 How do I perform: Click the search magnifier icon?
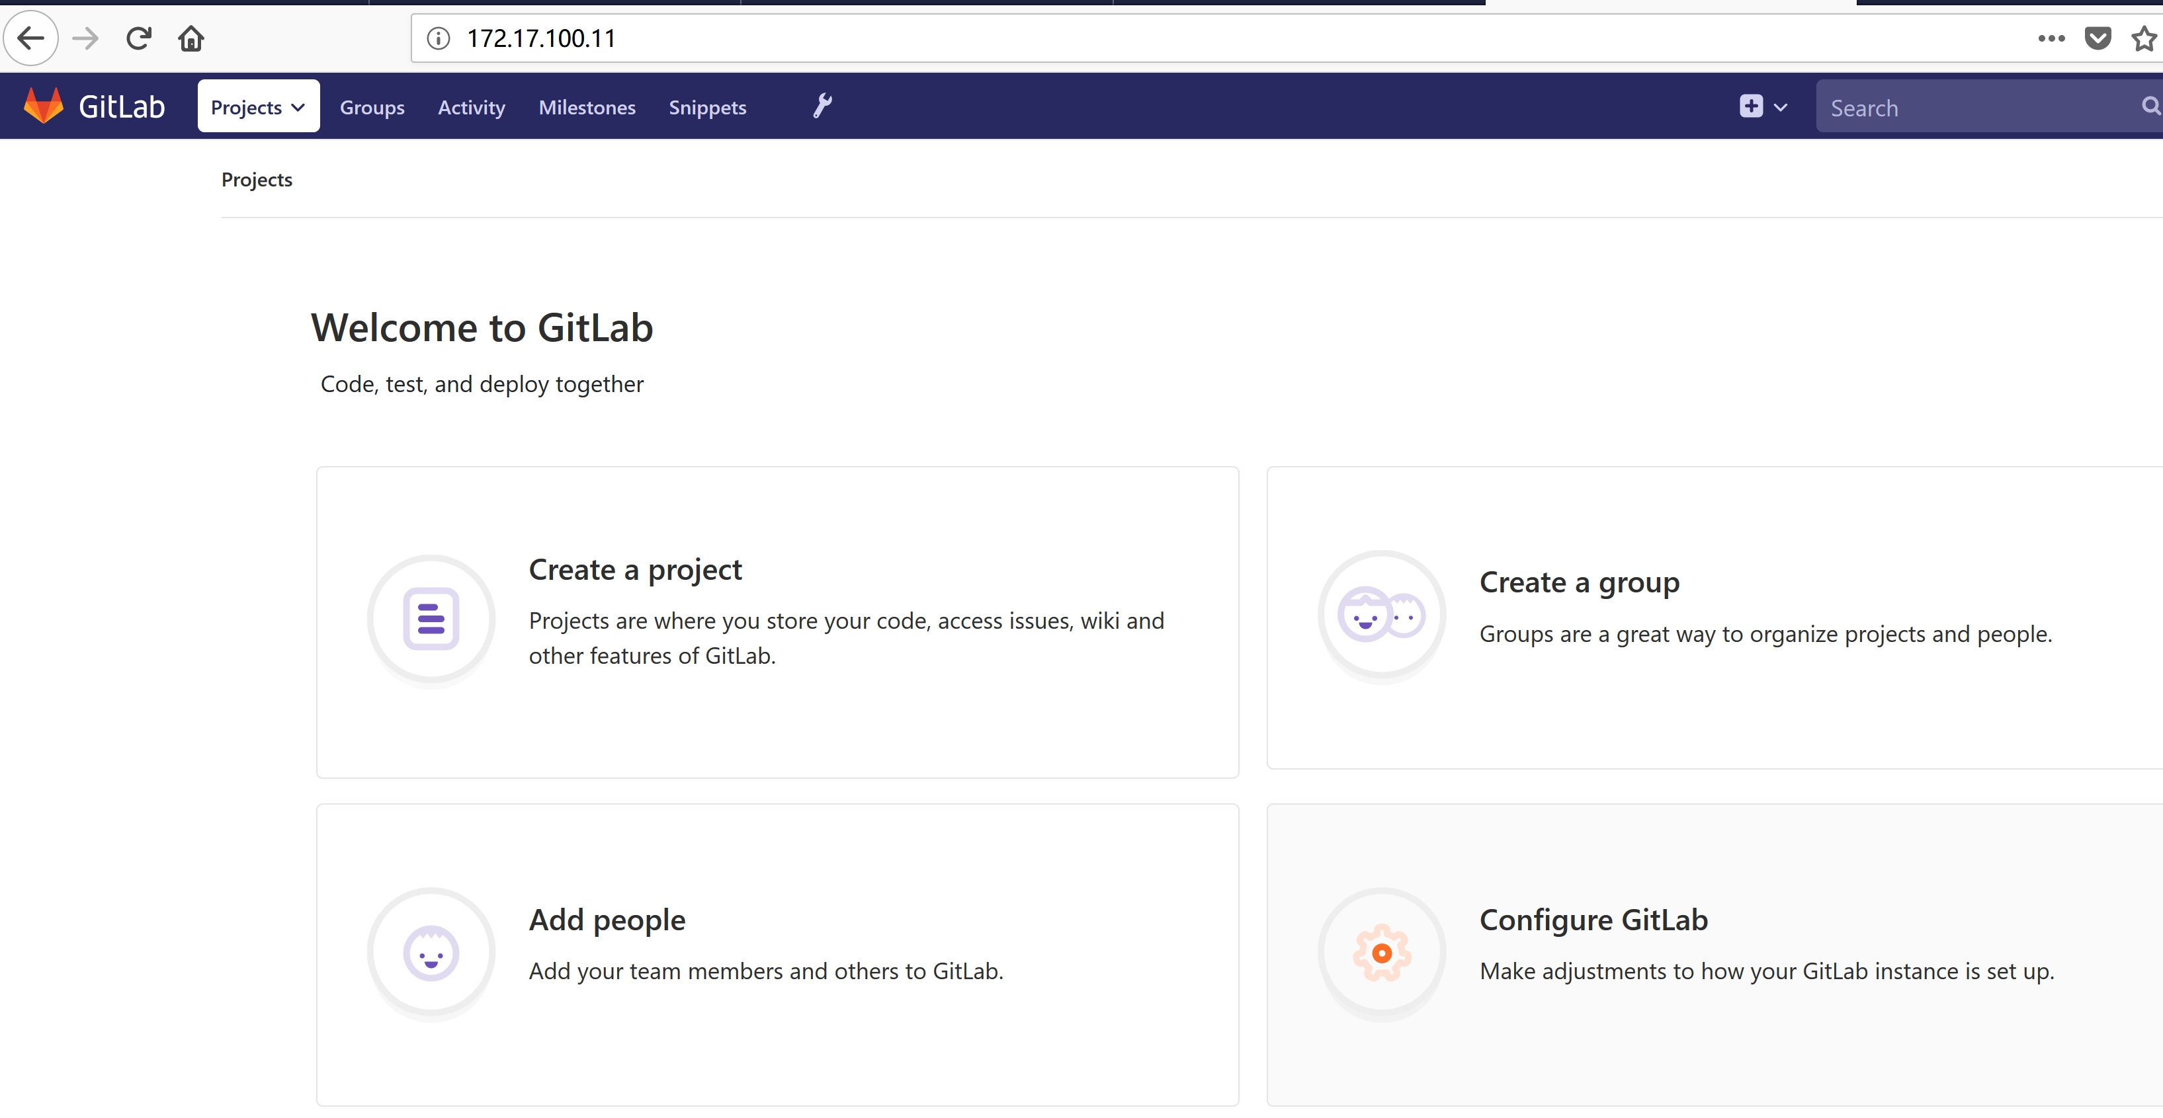2150,106
